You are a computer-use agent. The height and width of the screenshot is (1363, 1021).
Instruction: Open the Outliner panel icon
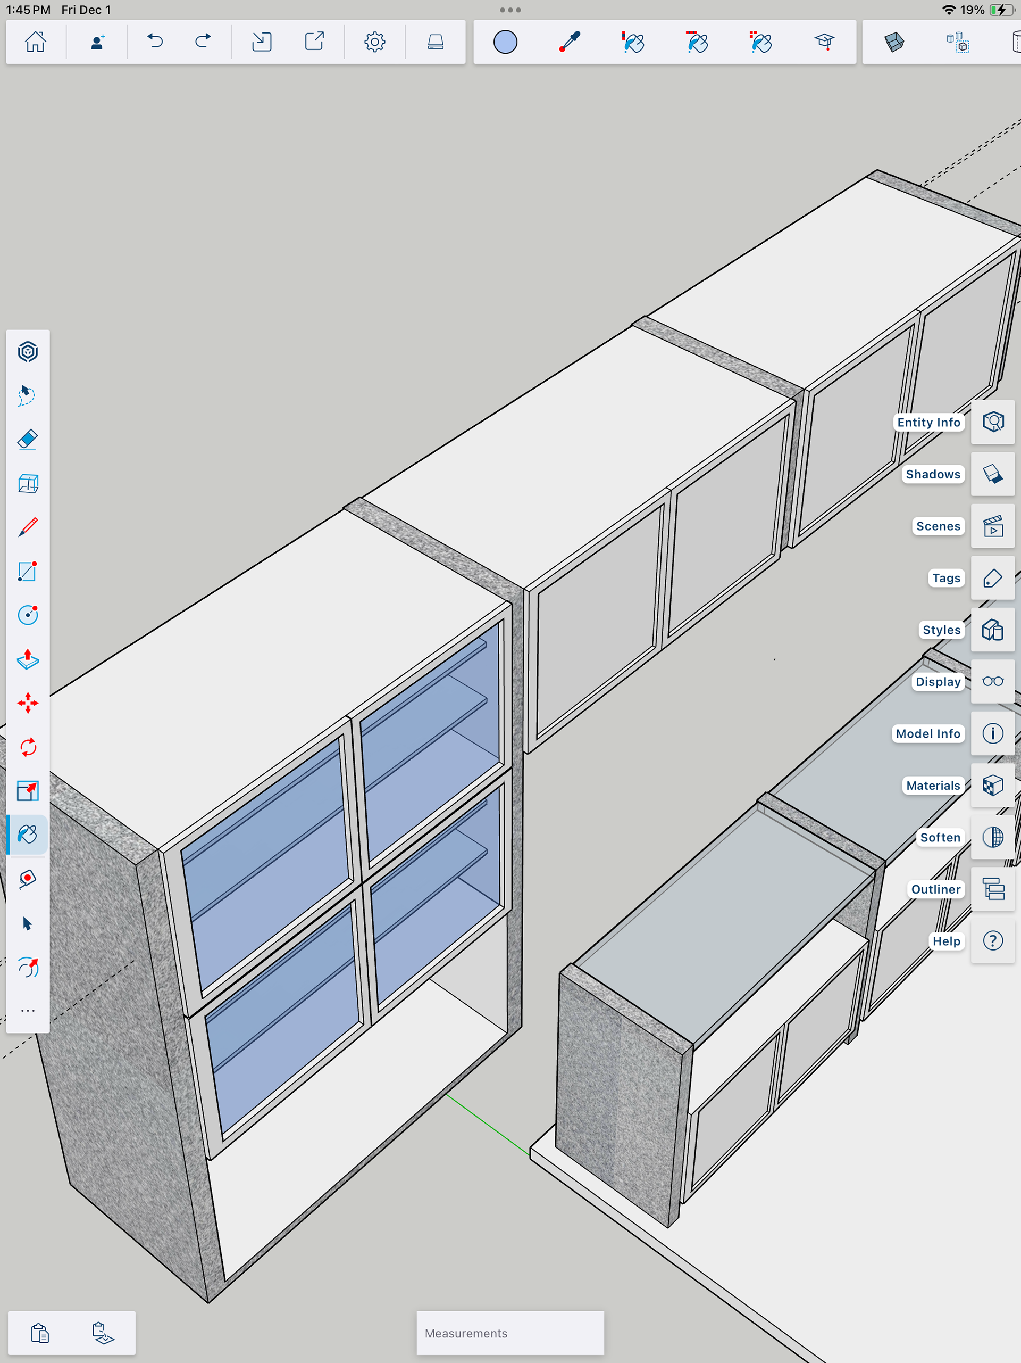tap(992, 889)
